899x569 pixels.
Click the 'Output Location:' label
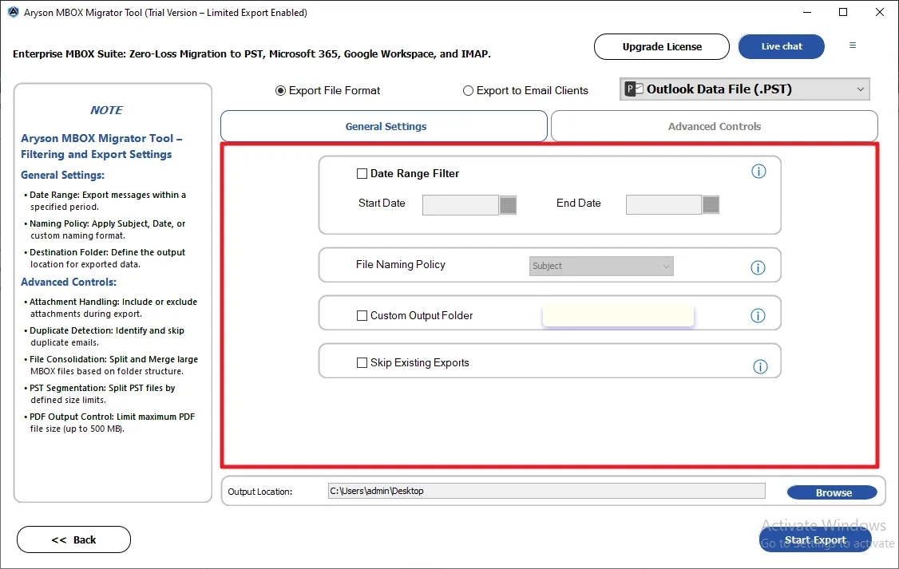(259, 492)
